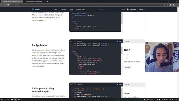This screenshot has height=101, width=179.
Task: Click the Input heading in Markdown result
Action: point(127,93)
